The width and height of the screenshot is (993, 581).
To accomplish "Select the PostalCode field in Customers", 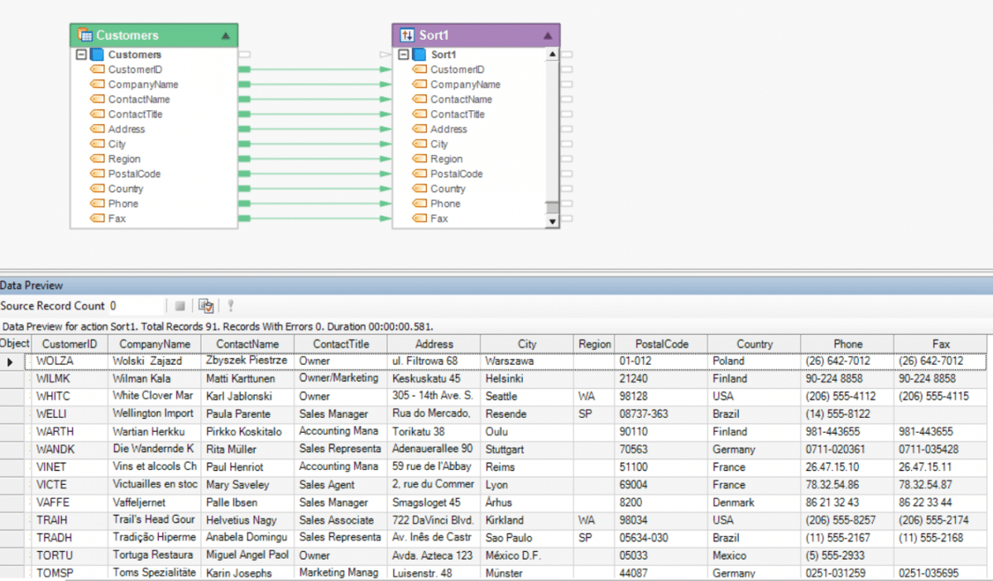I will coord(134,174).
